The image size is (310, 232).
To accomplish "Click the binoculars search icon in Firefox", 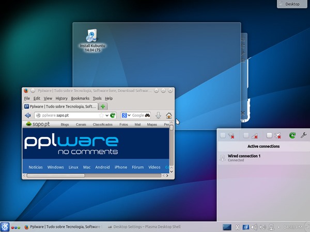I will click(147, 115).
